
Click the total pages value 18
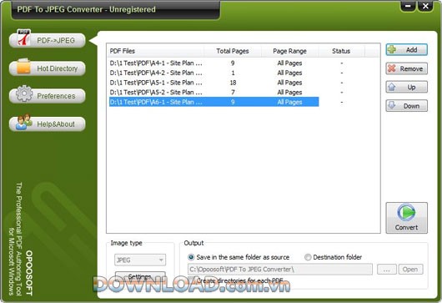(x=233, y=83)
